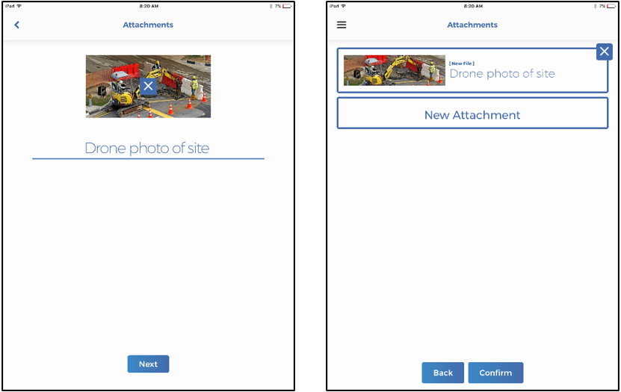Tap the large construction site photo preview
621x392 pixels.
[x=148, y=86]
